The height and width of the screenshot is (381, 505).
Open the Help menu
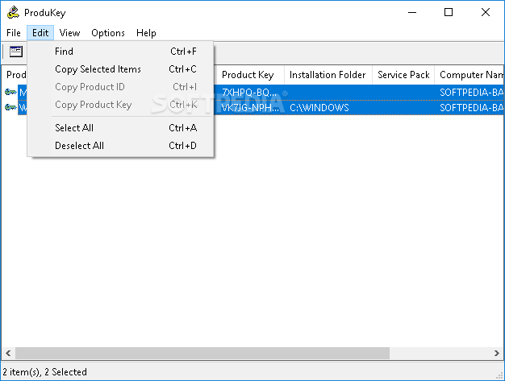[146, 33]
